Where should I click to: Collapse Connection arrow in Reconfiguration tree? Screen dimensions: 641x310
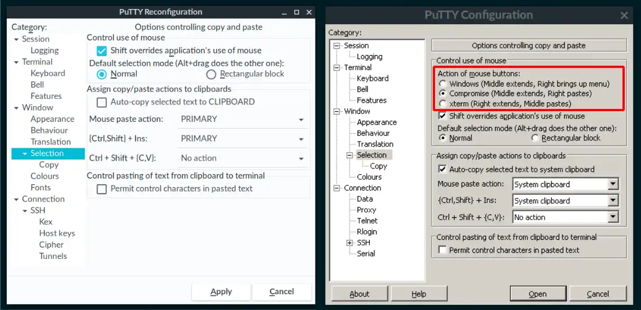[x=16, y=199]
